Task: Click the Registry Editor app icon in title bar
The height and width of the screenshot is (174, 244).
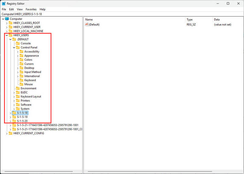Action: 4,3
